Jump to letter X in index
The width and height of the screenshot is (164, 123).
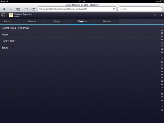click(162, 104)
